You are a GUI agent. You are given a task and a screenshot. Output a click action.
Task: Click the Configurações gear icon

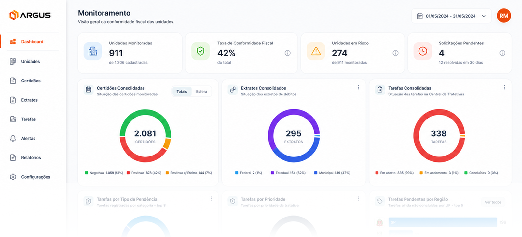[13, 177]
